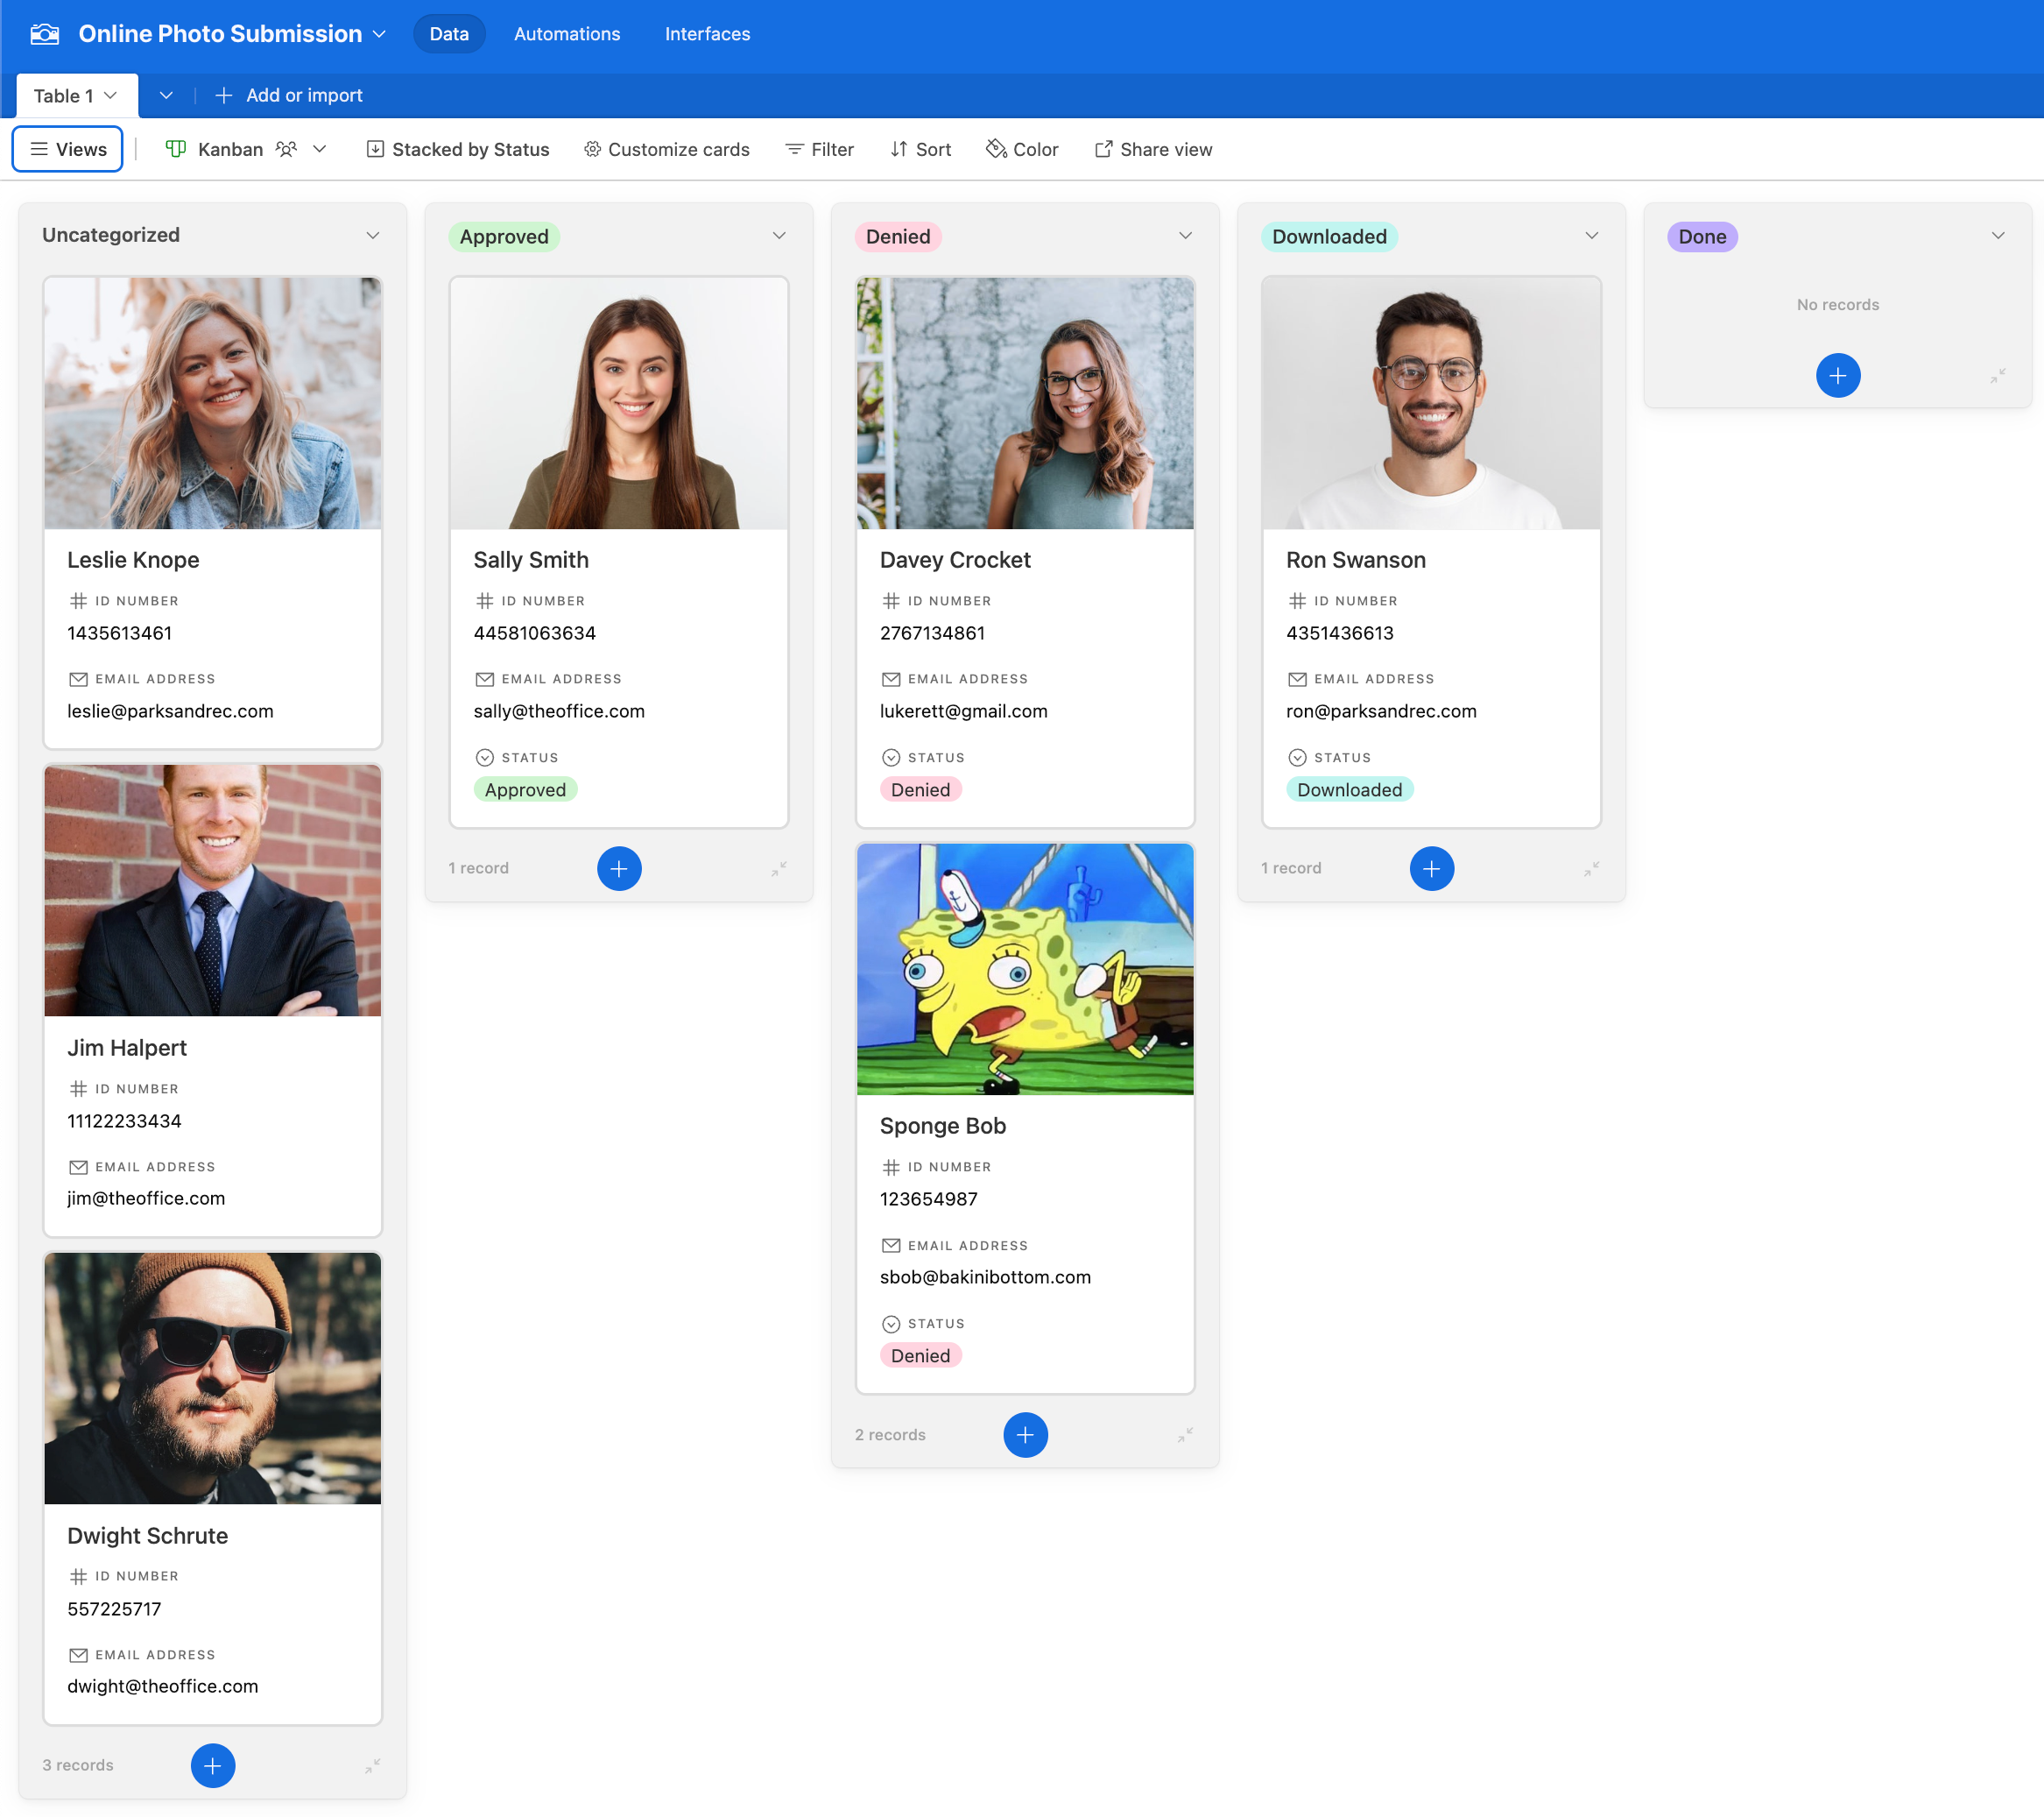Image resolution: width=2044 pixels, height=1817 pixels.
Task: Click email leslie@parksandrec.com
Action: (170, 711)
